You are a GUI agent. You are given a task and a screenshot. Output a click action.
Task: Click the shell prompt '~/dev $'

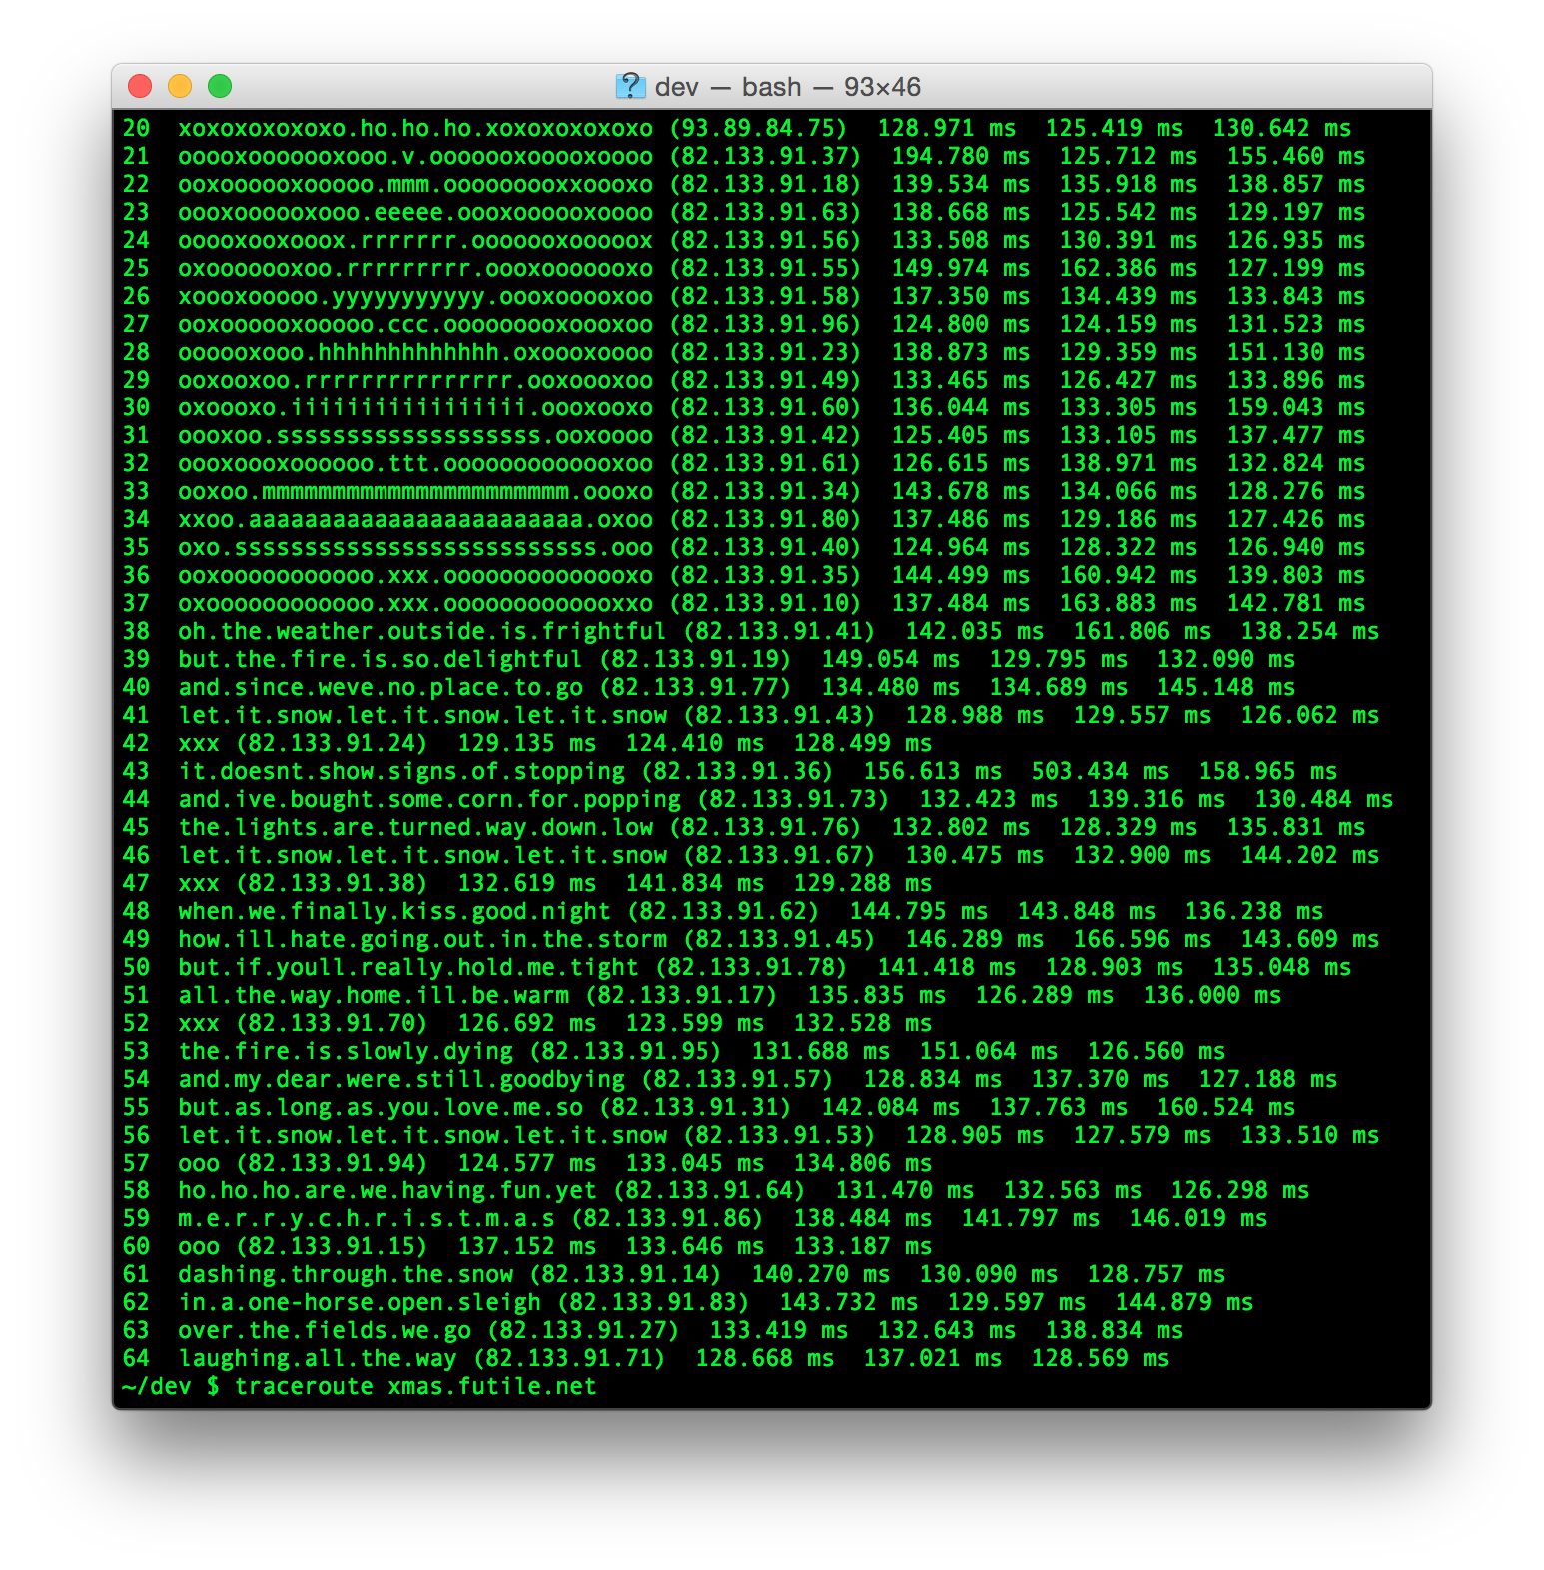point(171,1386)
